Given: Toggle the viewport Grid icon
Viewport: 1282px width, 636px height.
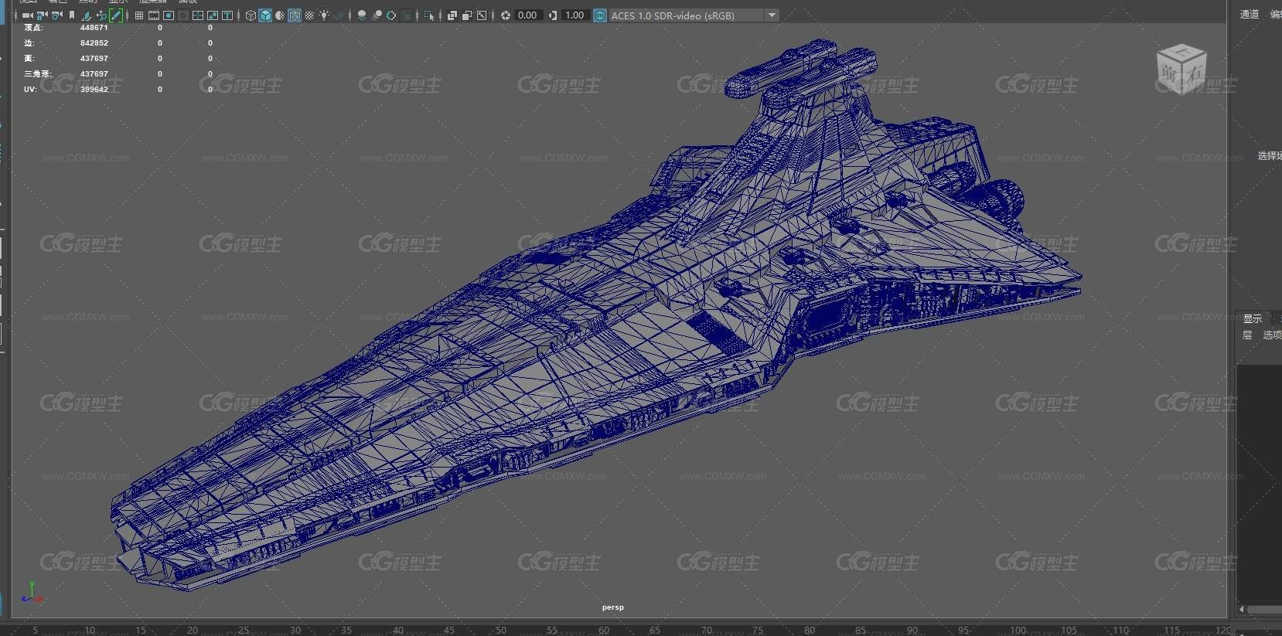Looking at the screenshot, I should click(139, 15).
